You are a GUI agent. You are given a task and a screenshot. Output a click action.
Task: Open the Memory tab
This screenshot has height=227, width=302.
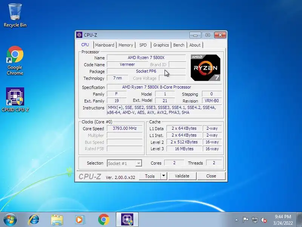126,45
